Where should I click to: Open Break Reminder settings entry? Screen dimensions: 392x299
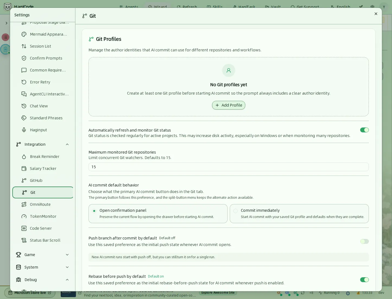[x=43, y=157]
